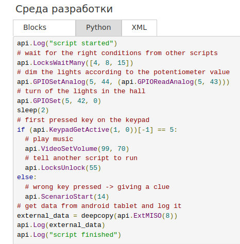
Task: Click the api.GPIOSet(5, 42, 0) line
Action: click(59, 101)
